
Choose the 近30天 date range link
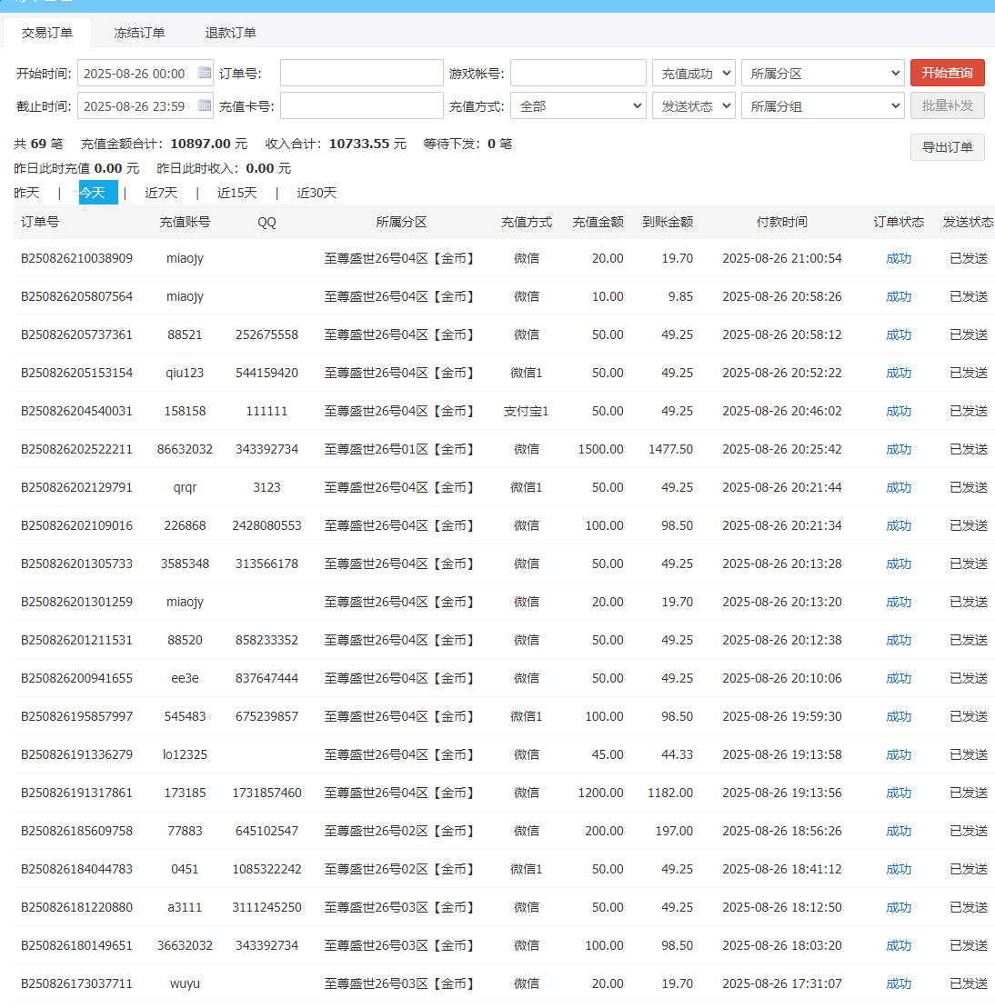[317, 193]
